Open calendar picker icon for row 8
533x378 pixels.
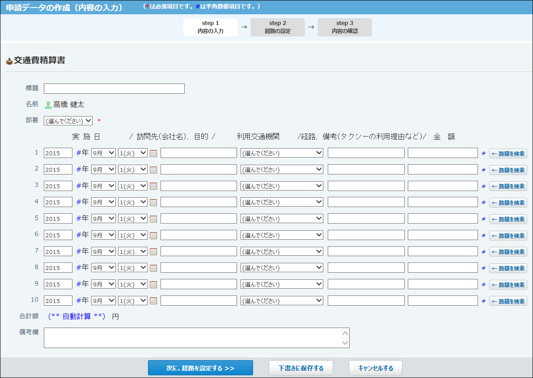point(153,268)
